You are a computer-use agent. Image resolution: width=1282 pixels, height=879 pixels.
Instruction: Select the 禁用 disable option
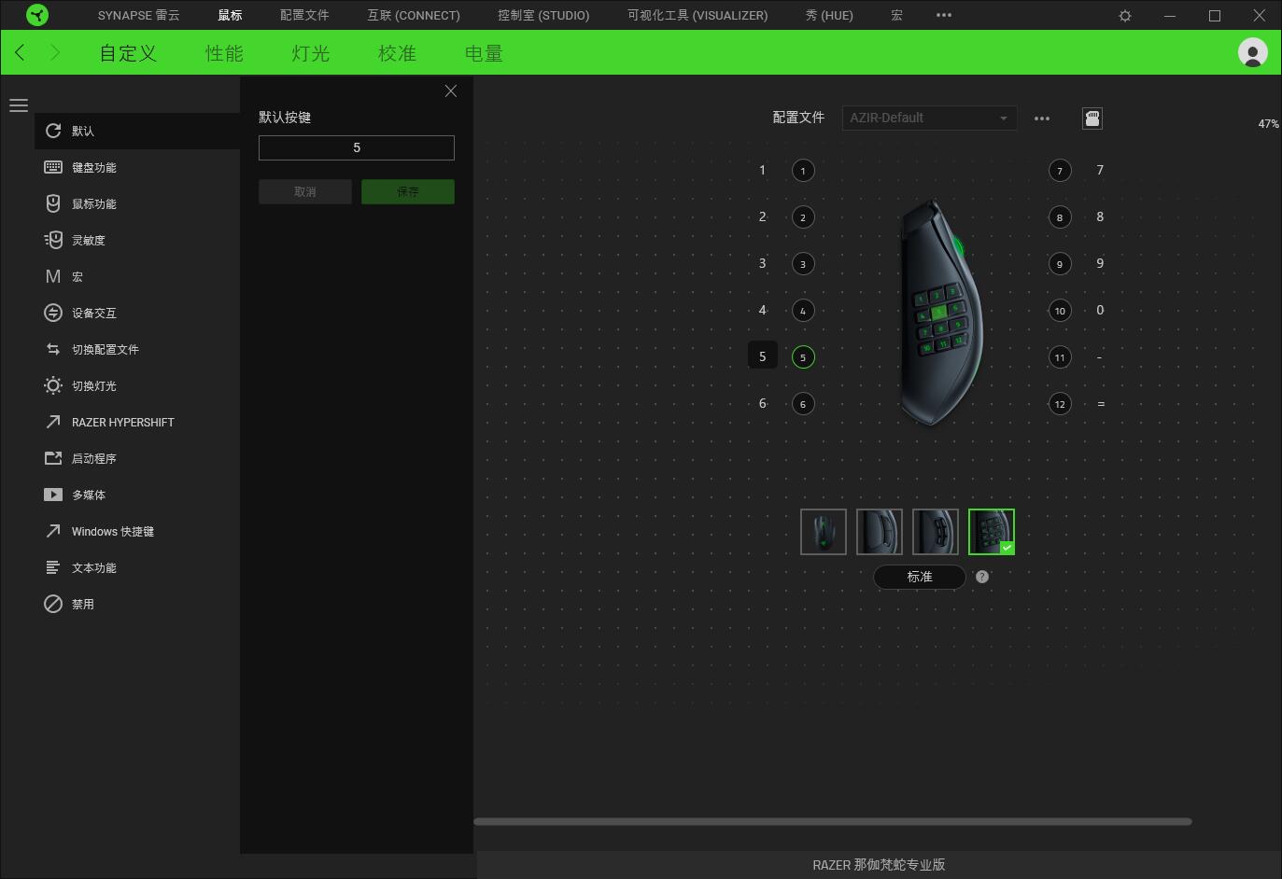pos(137,604)
